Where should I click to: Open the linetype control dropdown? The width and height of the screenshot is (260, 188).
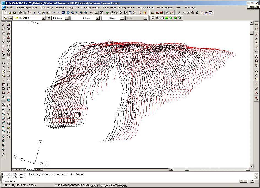97,18
